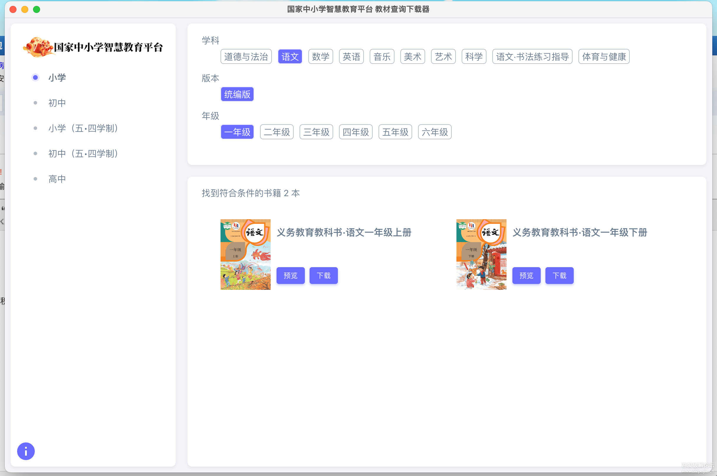The height and width of the screenshot is (476, 717).
Task: Preview 语文一年级上册 textbook
Action: coord(290,275)
